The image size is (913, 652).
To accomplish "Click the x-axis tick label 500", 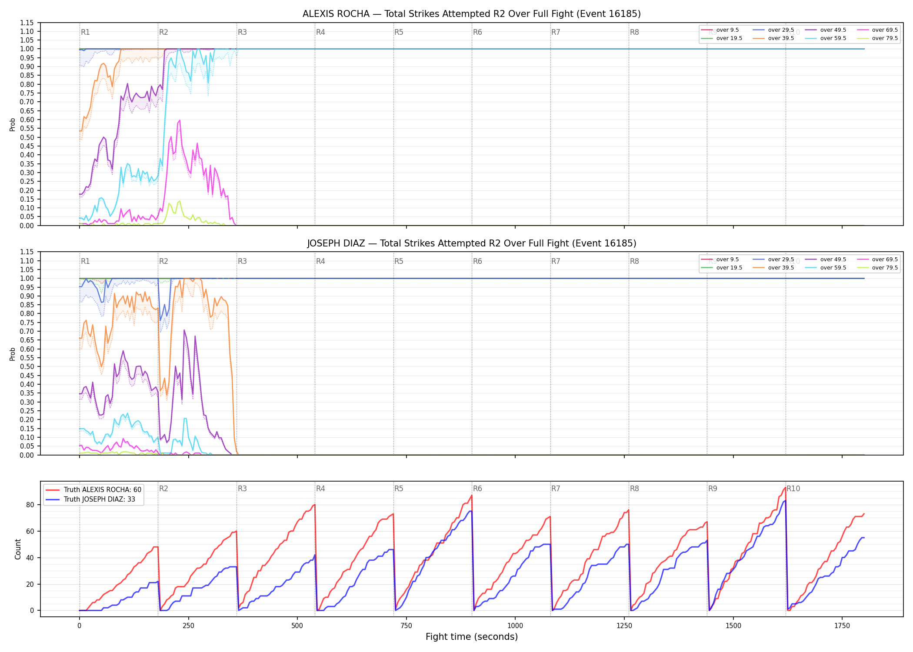I will (297, 626).
